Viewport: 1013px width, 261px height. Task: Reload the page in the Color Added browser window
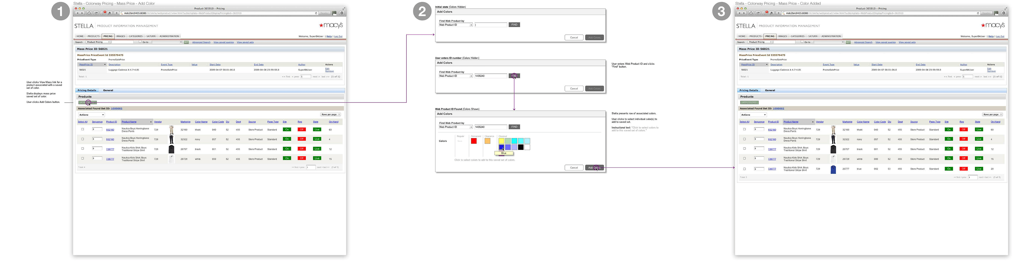point(978,13)
